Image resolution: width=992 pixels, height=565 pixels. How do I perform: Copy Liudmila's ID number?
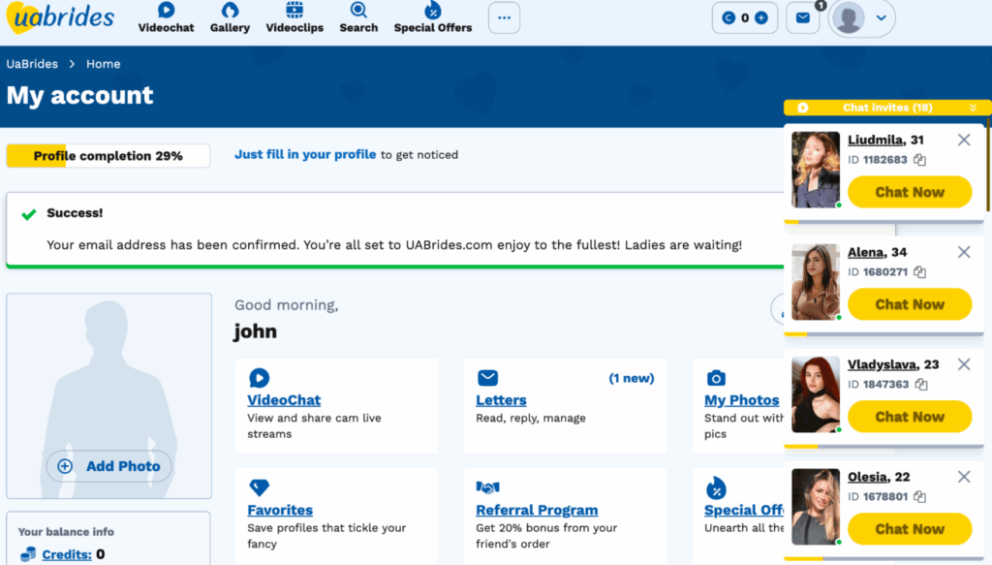(x=919, y=160)
